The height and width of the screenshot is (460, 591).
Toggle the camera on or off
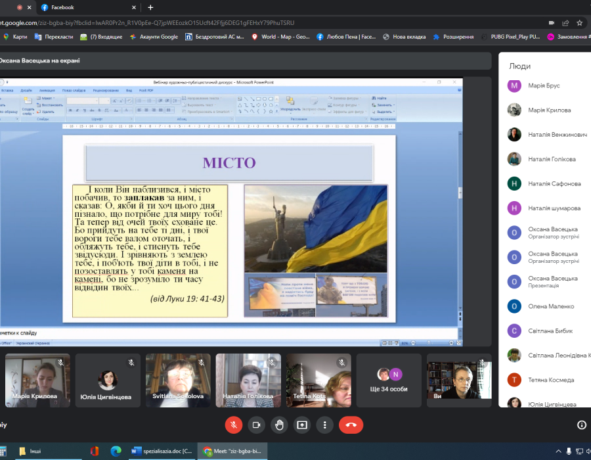point(256,425)
